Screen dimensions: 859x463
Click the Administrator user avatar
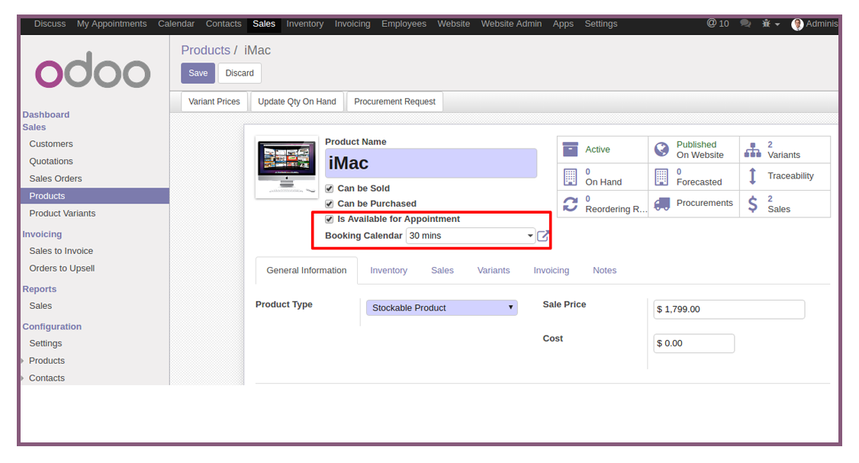[798, 24]
